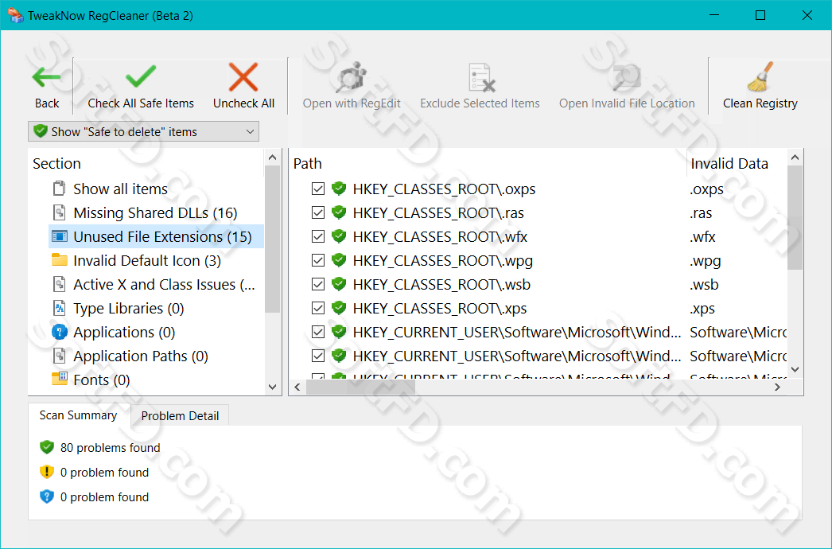
Task: Click the red X Uncheck All icon
Action: click(x=243, y=77)
